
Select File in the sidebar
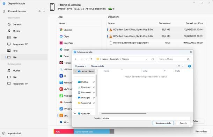(24, 57)
